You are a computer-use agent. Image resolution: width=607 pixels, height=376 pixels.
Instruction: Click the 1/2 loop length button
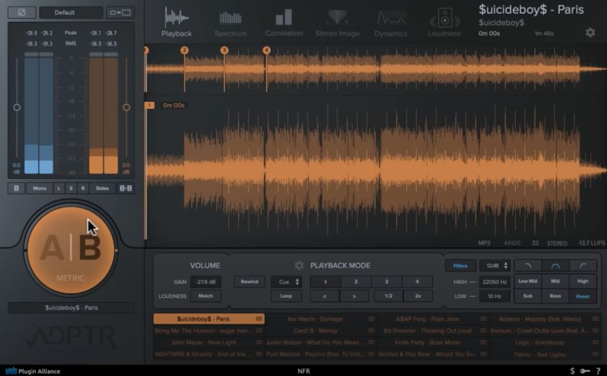(388, 296)
